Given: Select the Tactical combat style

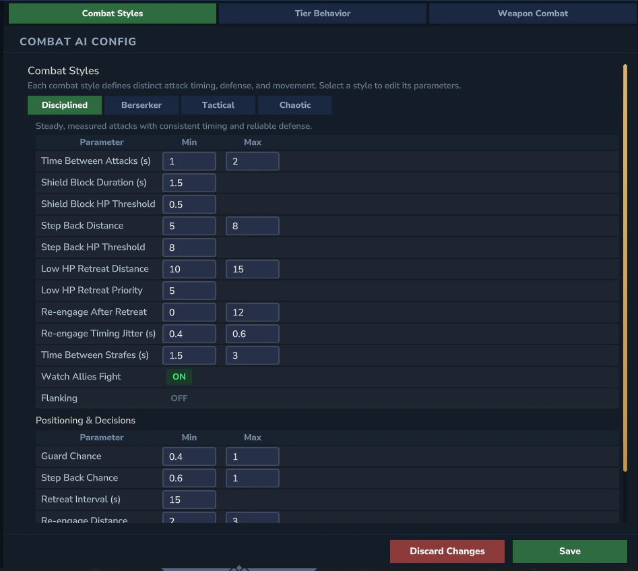Looking at the screenshot, I should 218,105.
